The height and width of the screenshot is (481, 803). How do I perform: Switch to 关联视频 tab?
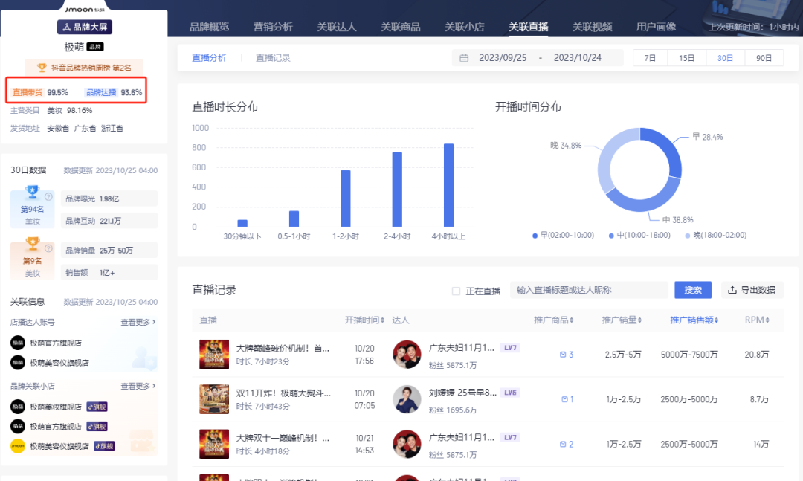pyautogui.click(x=592, y=27)
